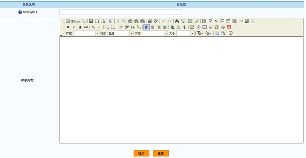Insert hyperlink globe icon
This screenshot has height=158, width=306.
(x=173, y=27)
